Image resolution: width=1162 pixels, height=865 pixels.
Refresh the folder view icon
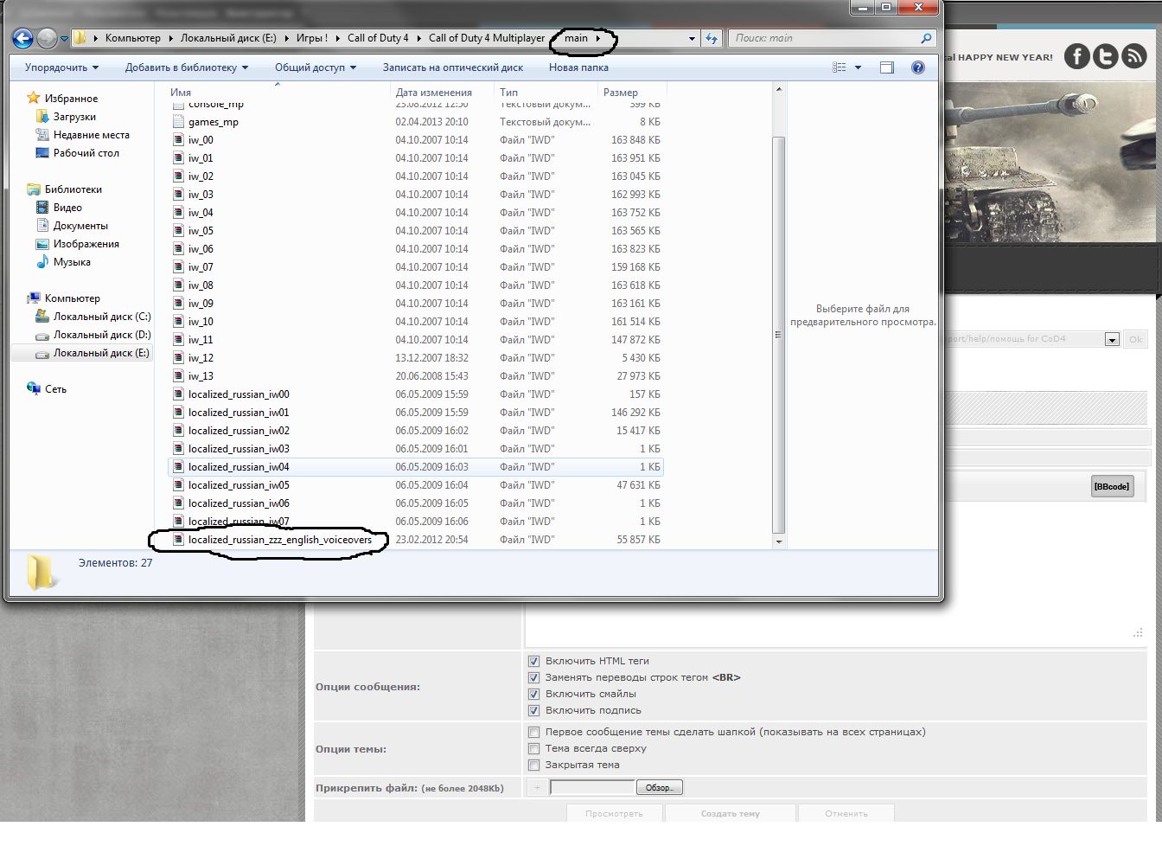(712, 38)
